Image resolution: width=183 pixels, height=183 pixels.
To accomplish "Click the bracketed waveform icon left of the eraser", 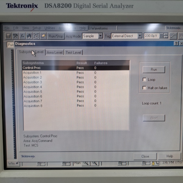I will 36,36.
